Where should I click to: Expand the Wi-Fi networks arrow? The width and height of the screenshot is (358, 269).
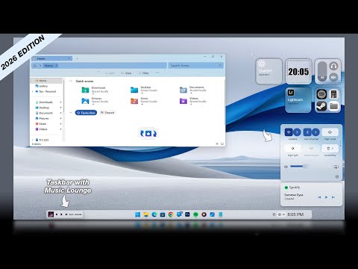pos(297,132)
